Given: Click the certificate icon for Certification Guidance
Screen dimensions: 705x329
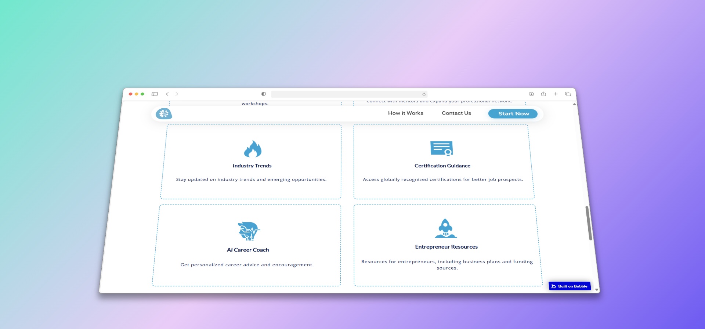Looking at the screenshot, I should coord(442,148).
